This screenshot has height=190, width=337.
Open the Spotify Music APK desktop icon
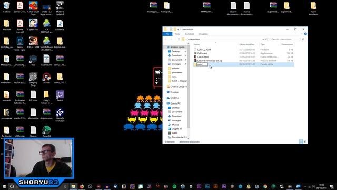click(46, 44)
